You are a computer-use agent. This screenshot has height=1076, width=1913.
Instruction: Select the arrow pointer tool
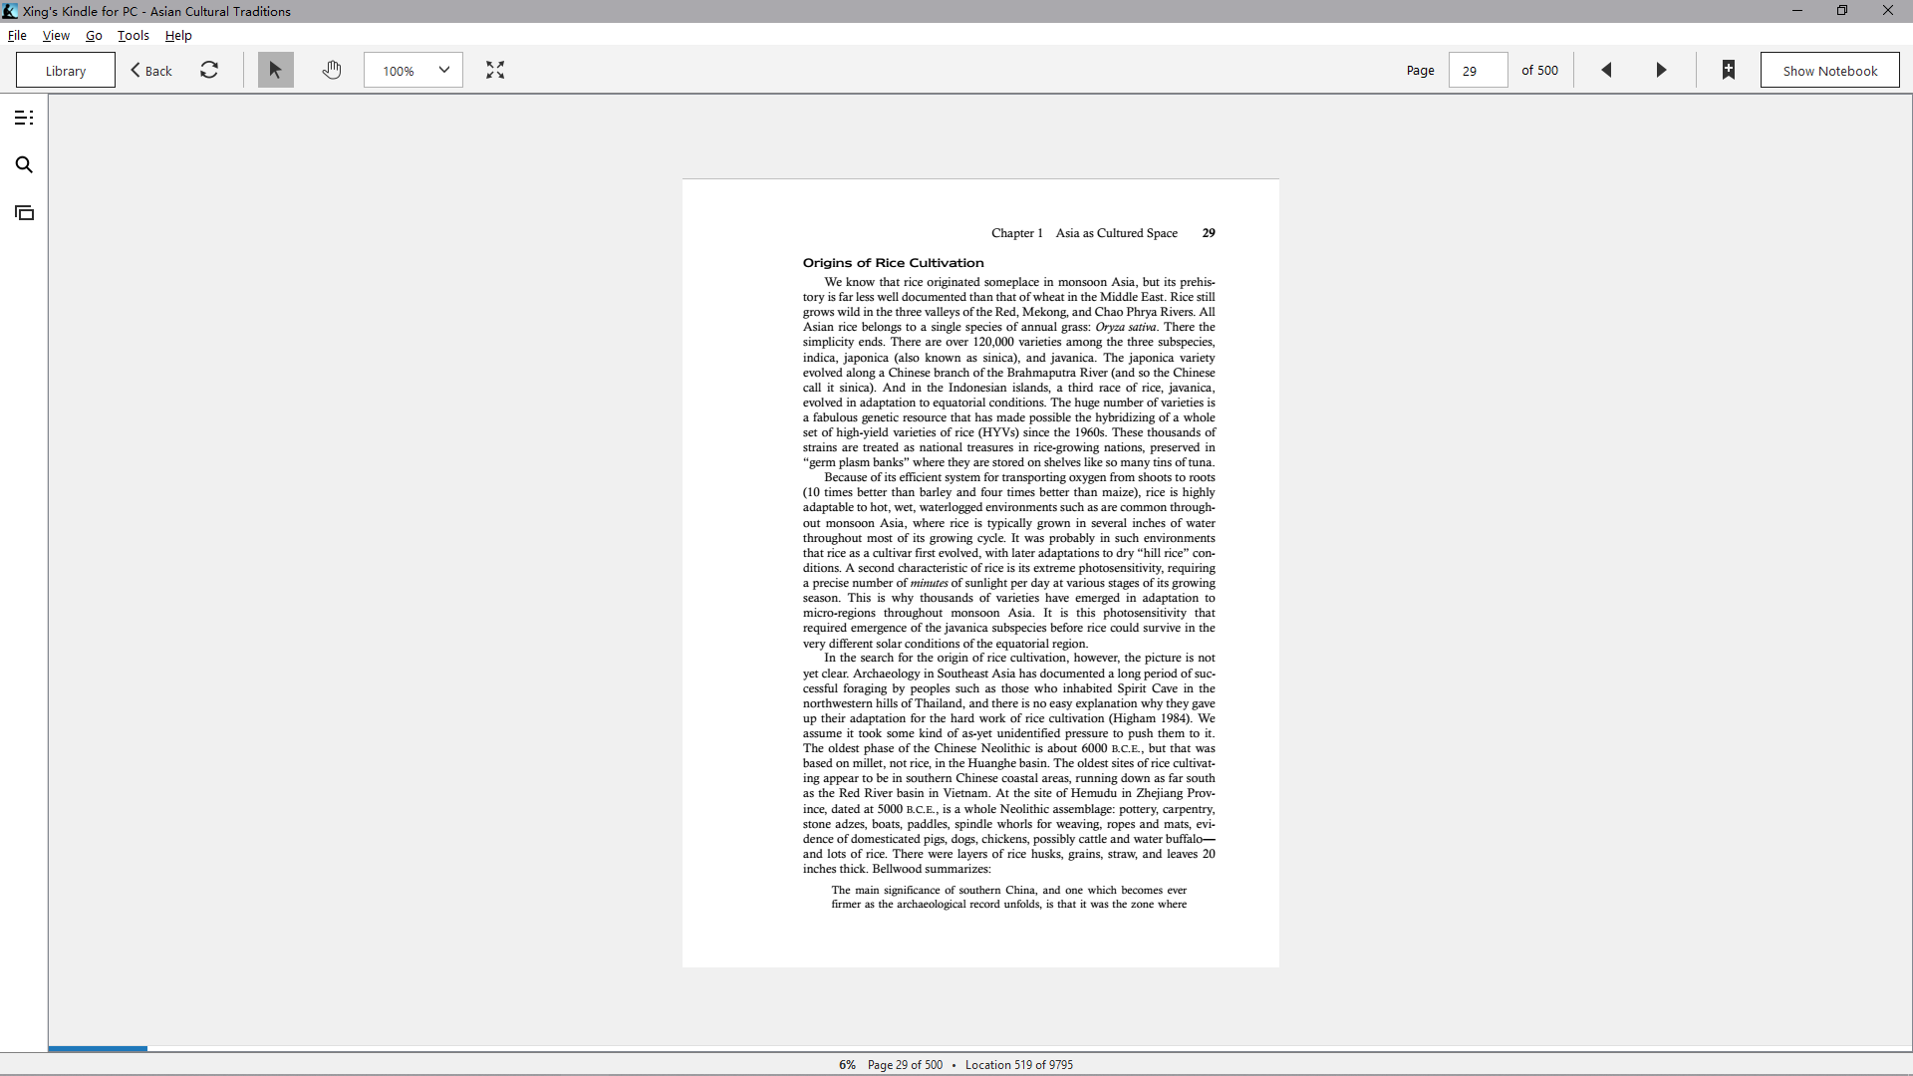[x=276, y=70]
